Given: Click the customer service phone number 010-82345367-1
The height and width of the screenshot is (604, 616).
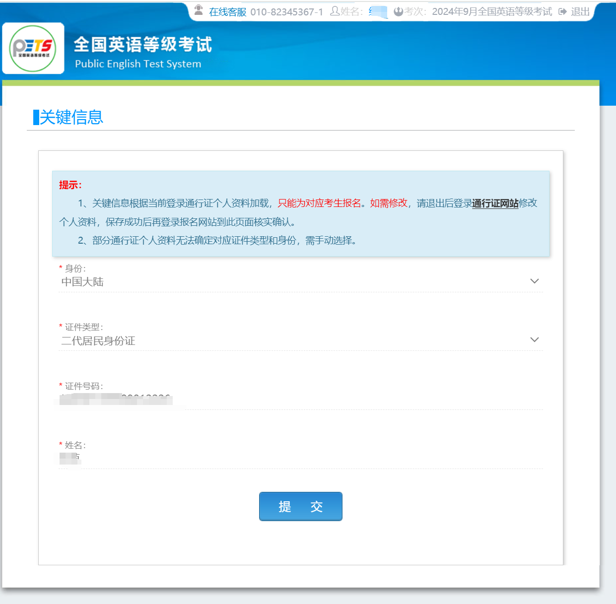Looking at the screenshot, I should click(286, 12).
